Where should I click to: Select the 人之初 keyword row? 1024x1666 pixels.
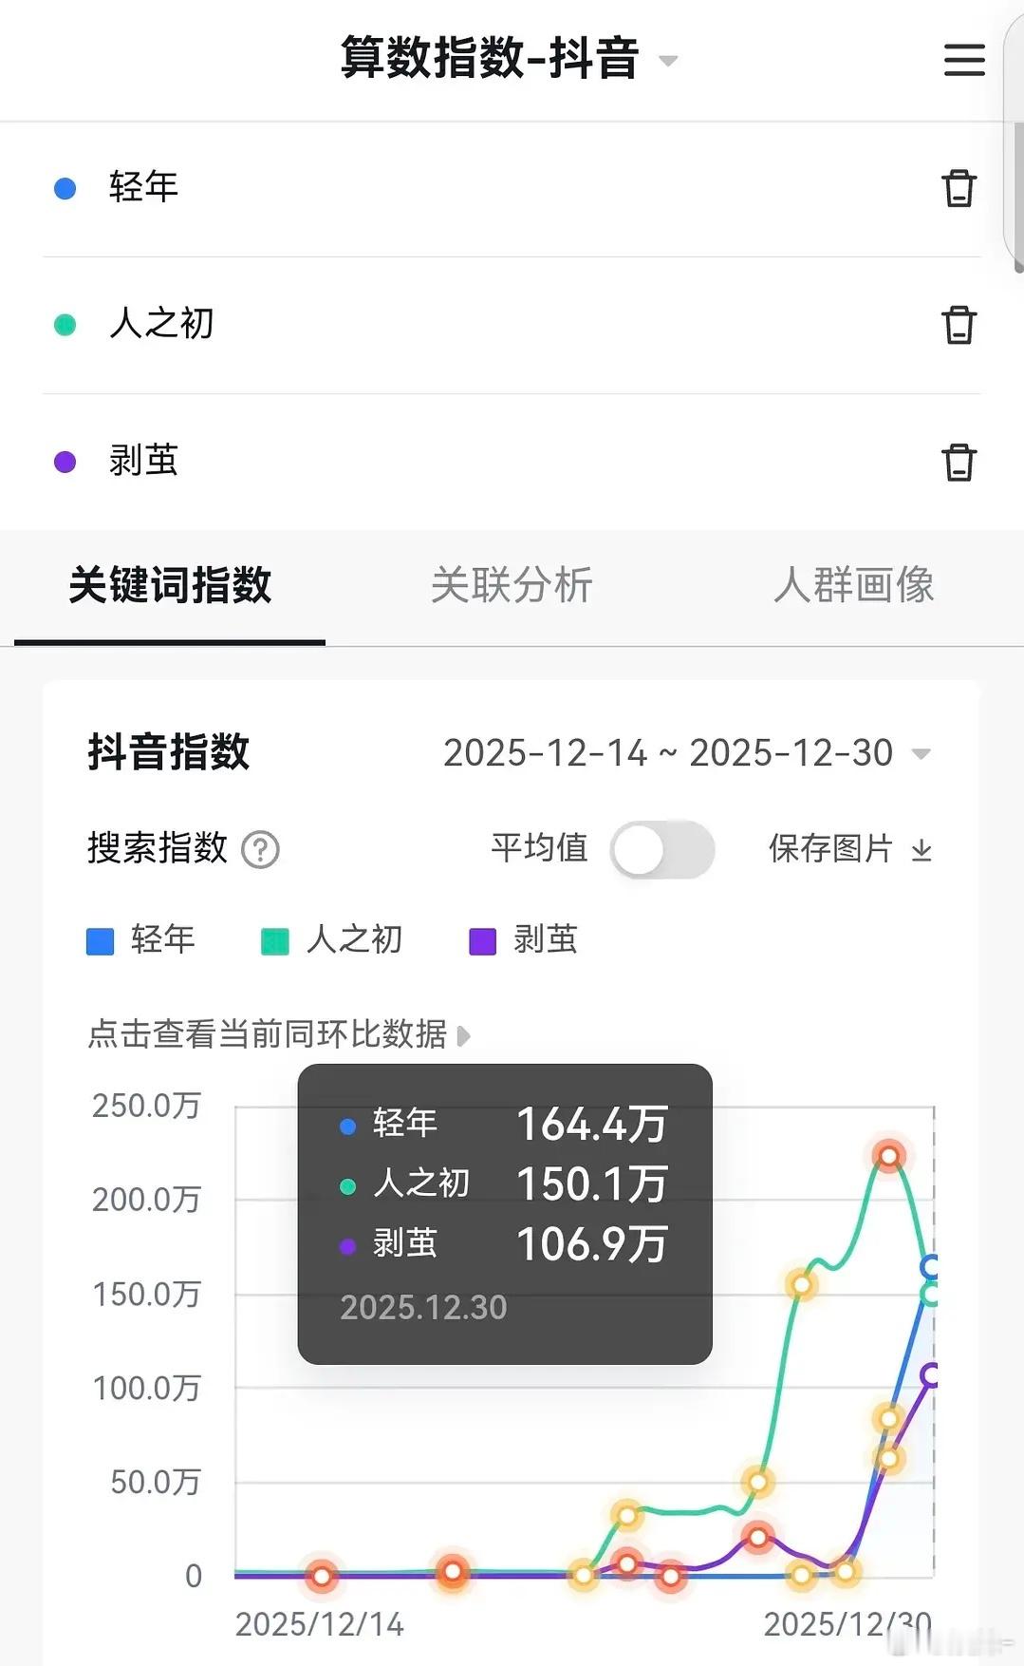[x=512, y=325]
